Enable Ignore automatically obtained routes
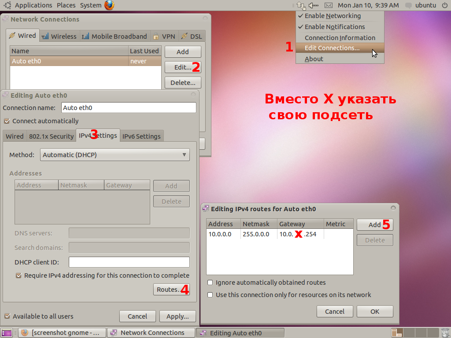 [x=210, y=283]
